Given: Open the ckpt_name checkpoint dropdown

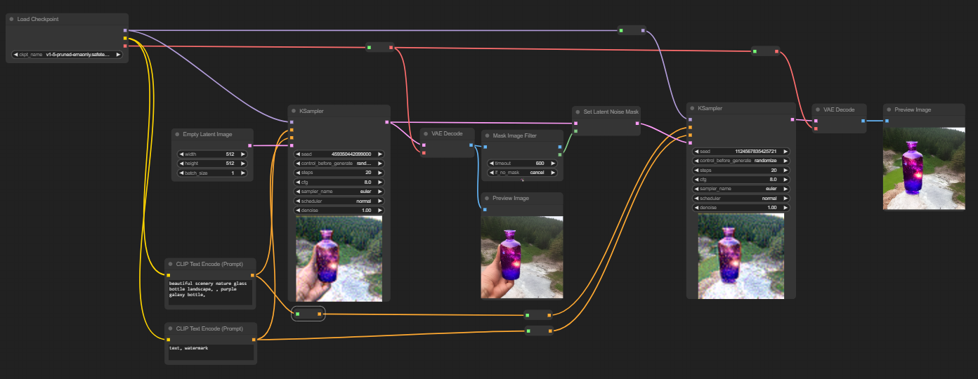Looking at the screenshot, I should point(67,54).
